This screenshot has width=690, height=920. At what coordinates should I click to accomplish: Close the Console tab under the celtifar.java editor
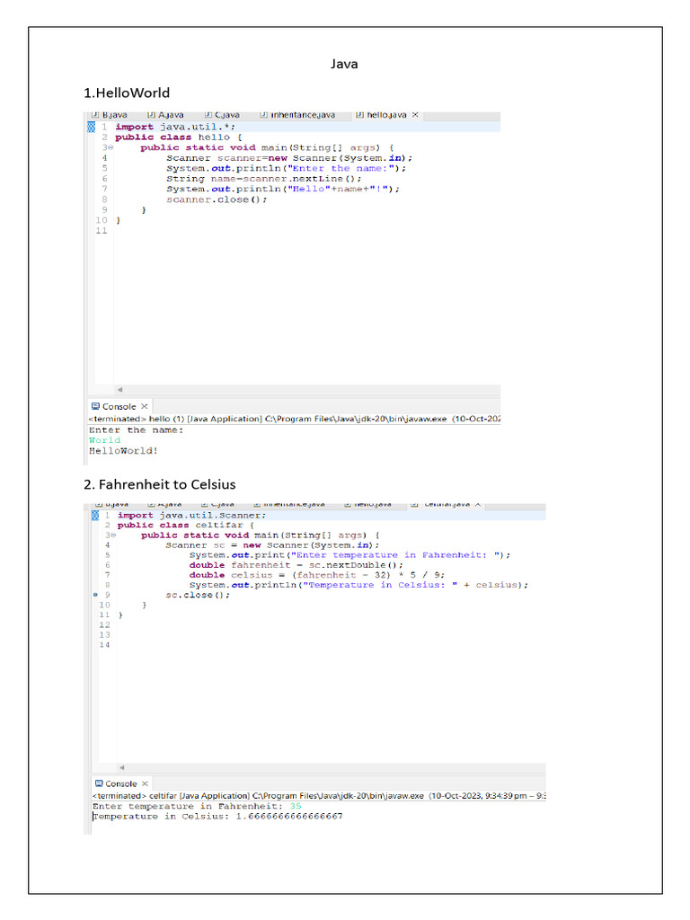coord(146,783)
